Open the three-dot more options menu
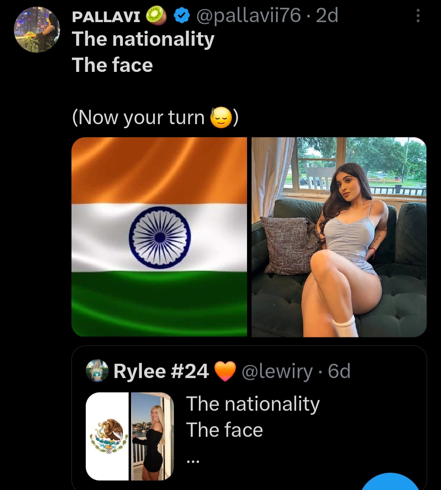441x490 pixels. pyautogui.click(x=418, y=16)
